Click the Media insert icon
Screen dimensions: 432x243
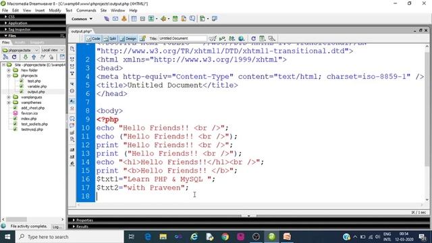pyautogui.click(x=163, y=19)
